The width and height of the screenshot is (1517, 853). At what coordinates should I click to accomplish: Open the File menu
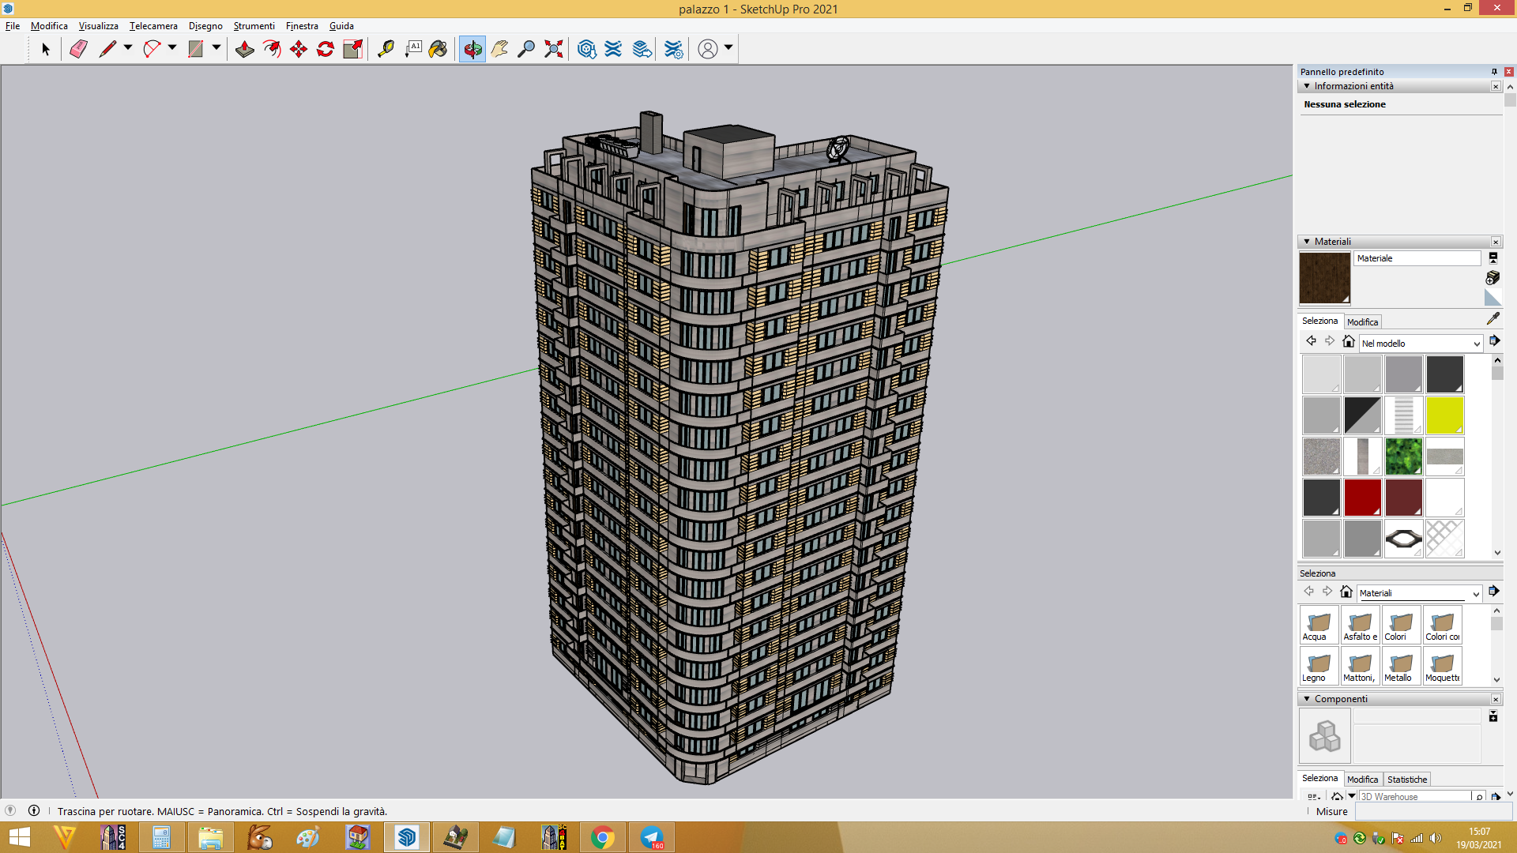tap(13, 26)
